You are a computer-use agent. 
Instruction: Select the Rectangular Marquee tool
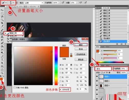(x=2, y=13)
